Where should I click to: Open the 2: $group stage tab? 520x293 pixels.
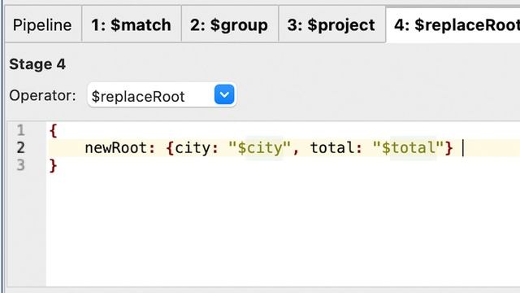point(229,25)
